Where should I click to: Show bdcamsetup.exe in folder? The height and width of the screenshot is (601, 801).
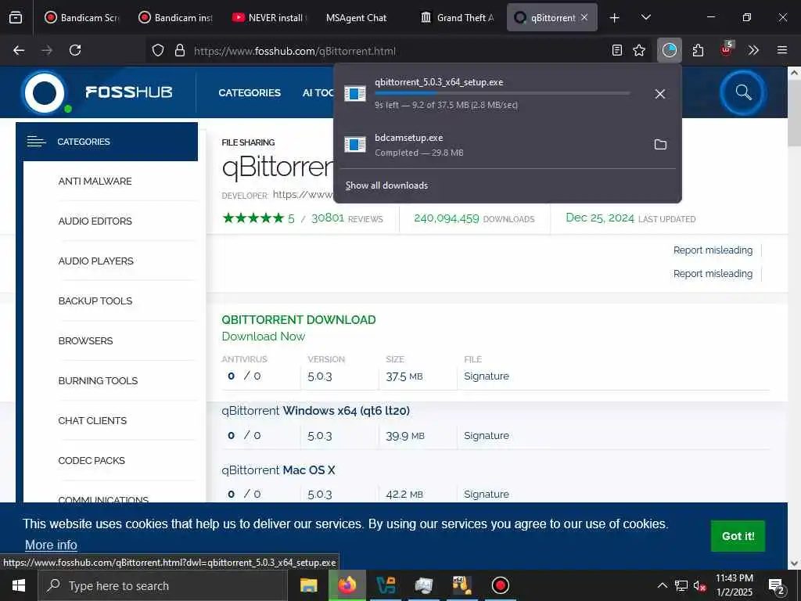pyautogui.click(x=660, y=145)
